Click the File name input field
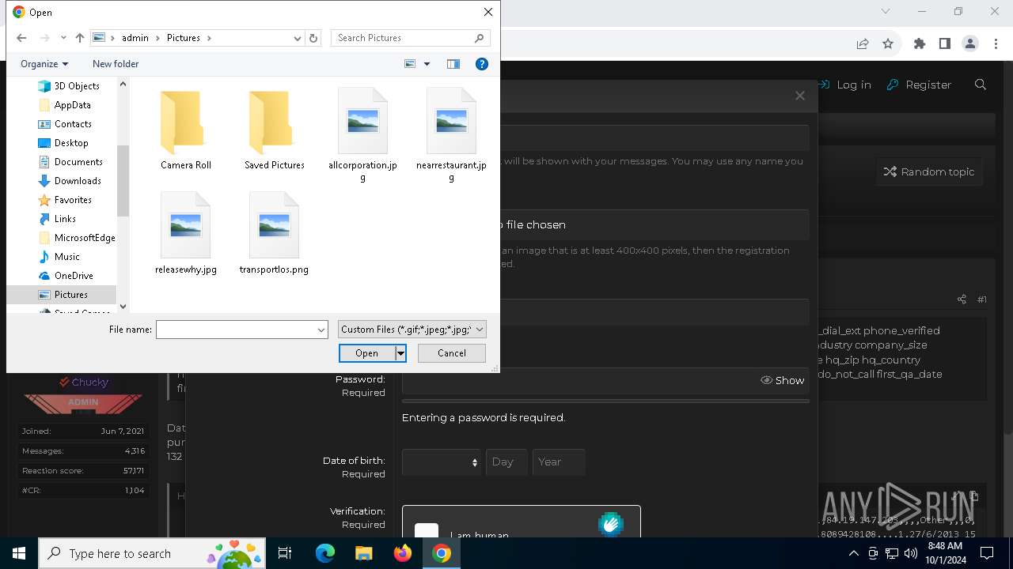 [x=236, y=330]
